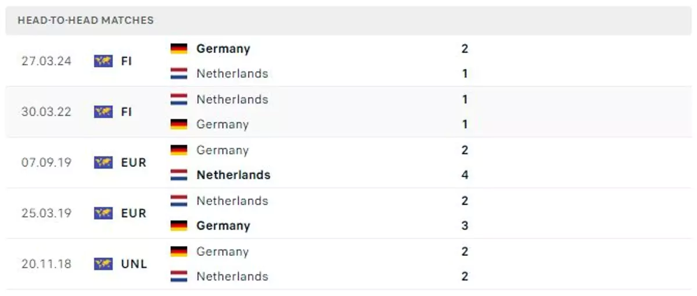Click FI competition label on 30.03.22
Image resolution: width=697 pixels, height=296 pixels.
click(x=127, y=112)
